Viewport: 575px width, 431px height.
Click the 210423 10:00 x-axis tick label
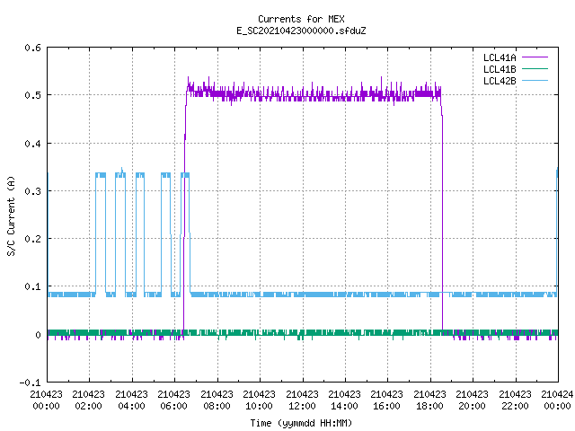point(259,400)
